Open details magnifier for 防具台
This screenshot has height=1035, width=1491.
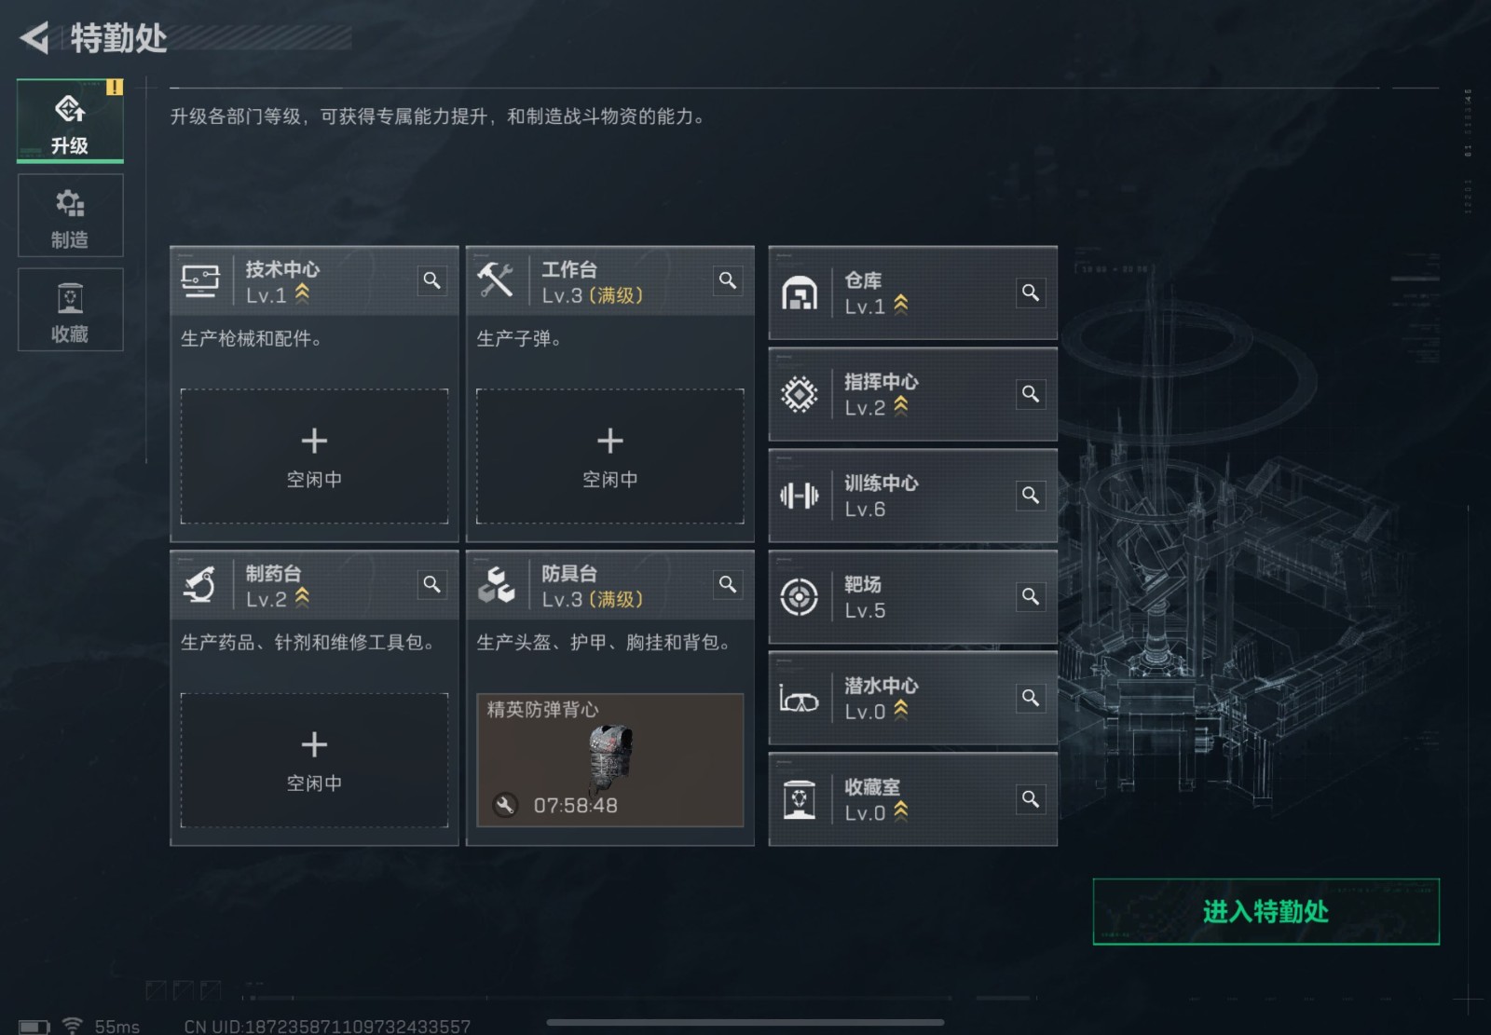(x=728, y=584)
